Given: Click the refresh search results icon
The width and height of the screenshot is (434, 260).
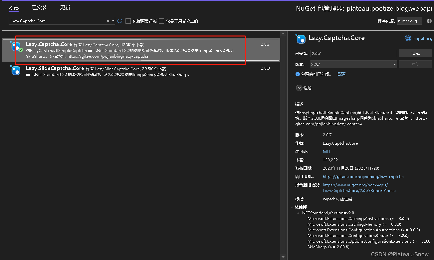Looking at the screenshot, I should click(x=119, y=20).
